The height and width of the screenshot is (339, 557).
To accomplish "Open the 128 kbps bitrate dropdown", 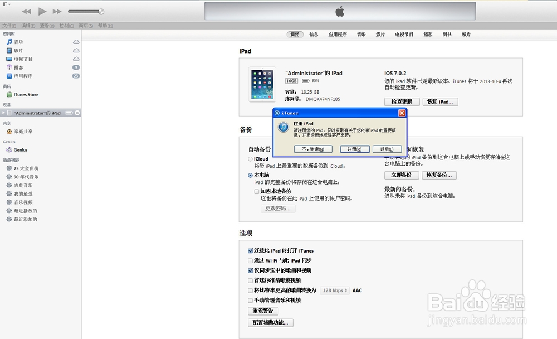I will coord(335,290).
